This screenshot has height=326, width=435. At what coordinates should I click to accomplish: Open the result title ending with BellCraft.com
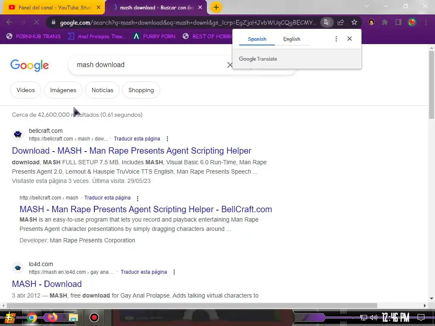146,209
